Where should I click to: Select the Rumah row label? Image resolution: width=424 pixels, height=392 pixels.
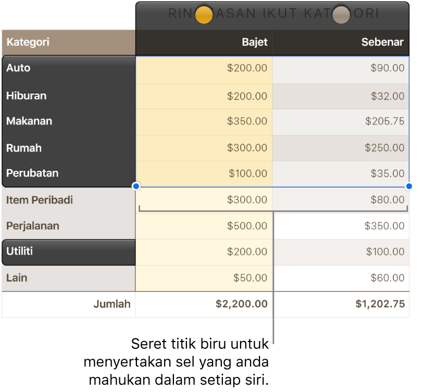(x=68, y=148)
